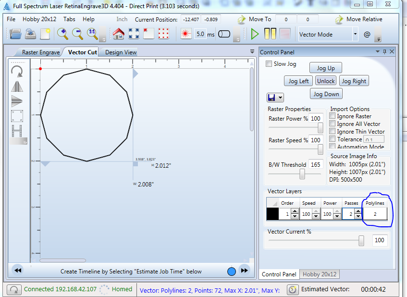Click the Jog Up button
407x297 pixels.
(x=325, y=68)
